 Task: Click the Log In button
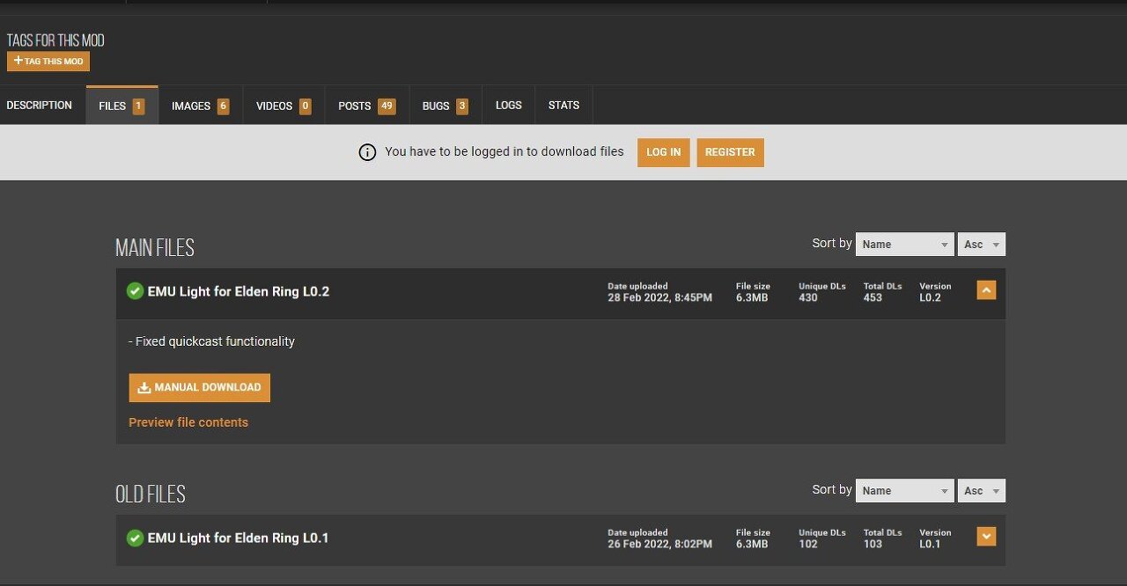tap(664, 152)
